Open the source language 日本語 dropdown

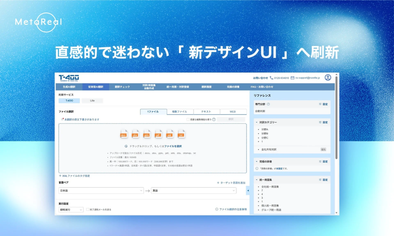pyautogui.click(x=101, y=190)
